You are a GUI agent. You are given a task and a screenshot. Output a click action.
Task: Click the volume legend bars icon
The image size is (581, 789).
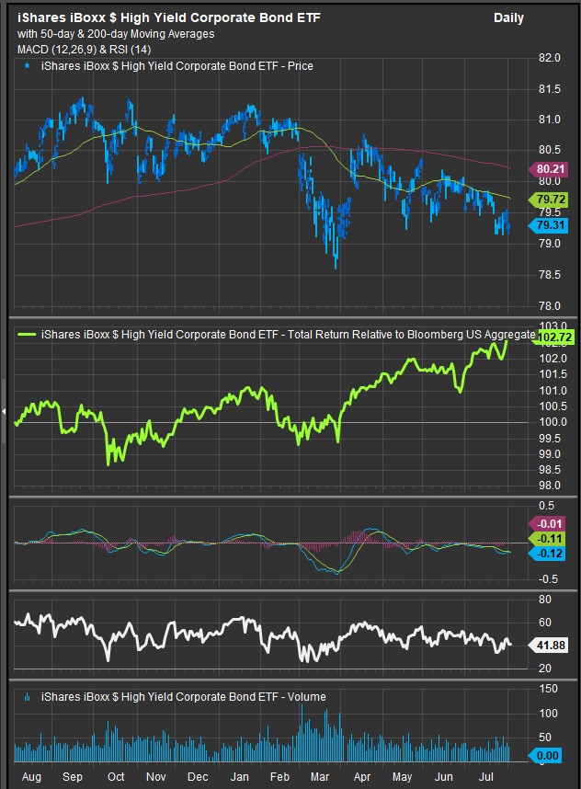[x=28, y=697]
